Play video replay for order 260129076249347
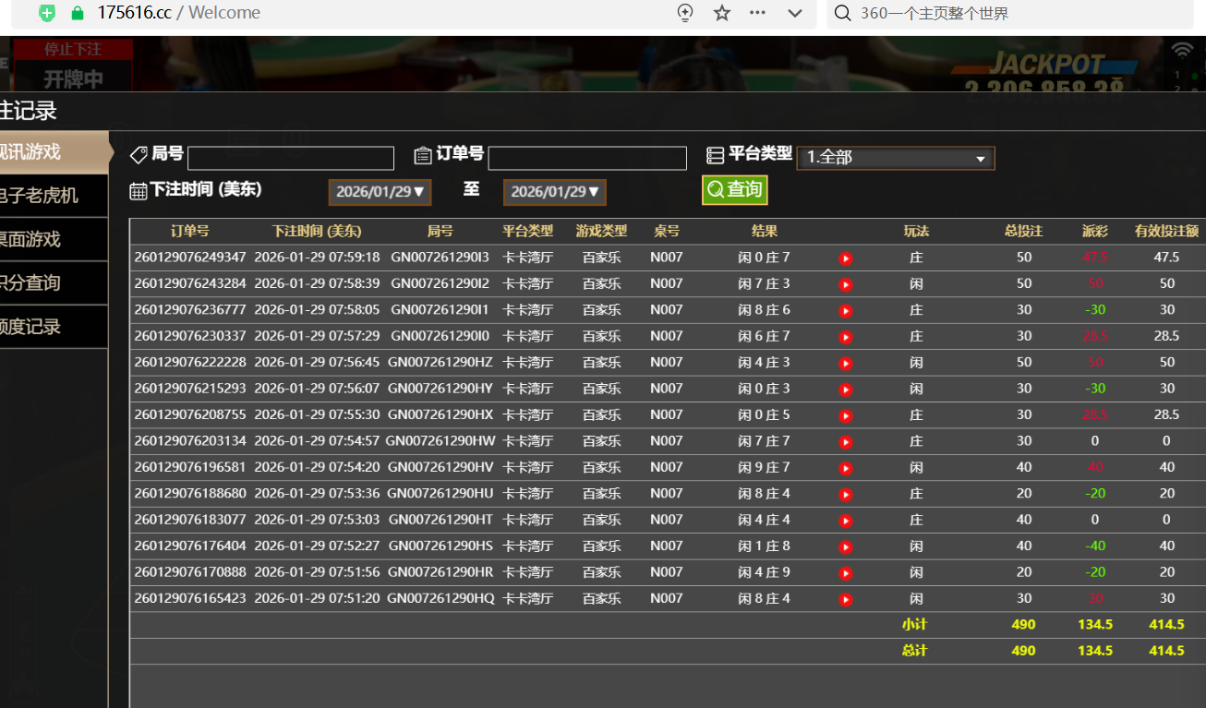Viewport: 1206px width, 708px height. [845, 258]
